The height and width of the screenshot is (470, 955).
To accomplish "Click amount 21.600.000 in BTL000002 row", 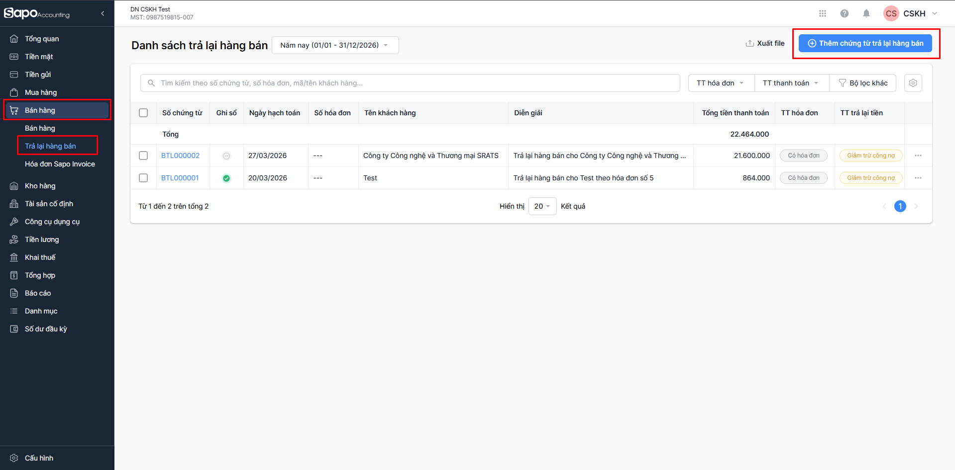I will coord(752,156).
